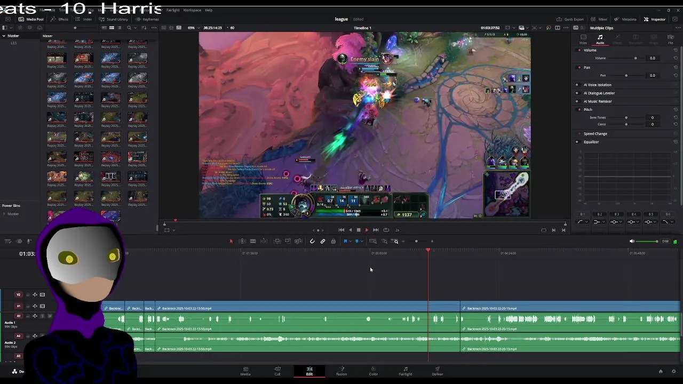Go to last frame in viewer

(376, 230)
